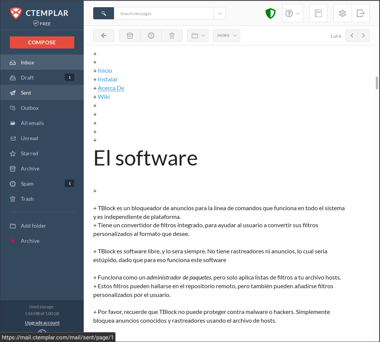
Task: View the Spam folder with one message
Action: [27, 184]
